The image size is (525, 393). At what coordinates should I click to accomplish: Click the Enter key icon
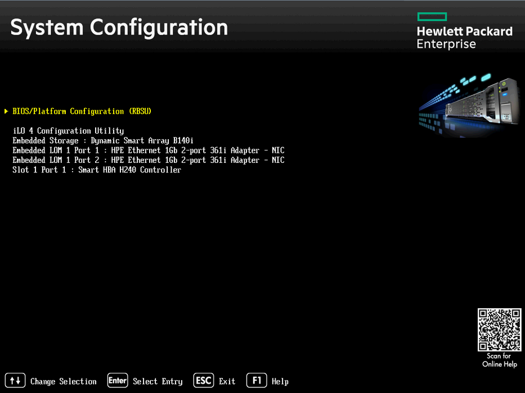click(x=118, y=380)
